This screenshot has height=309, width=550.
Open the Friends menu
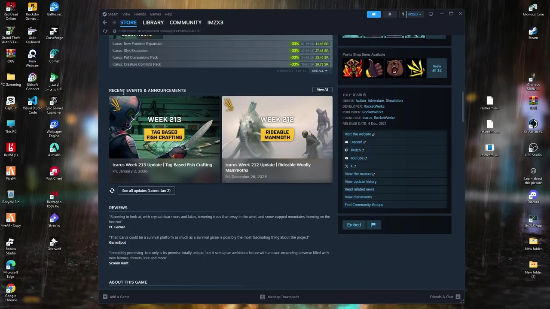pyautogui.click(x=140, y=14)
